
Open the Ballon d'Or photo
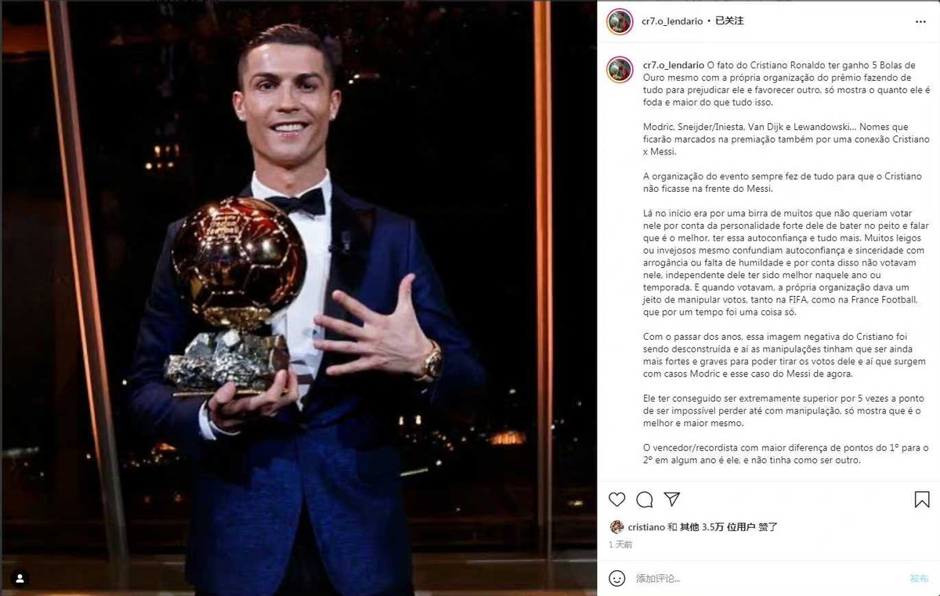click(x=298, y=298)
